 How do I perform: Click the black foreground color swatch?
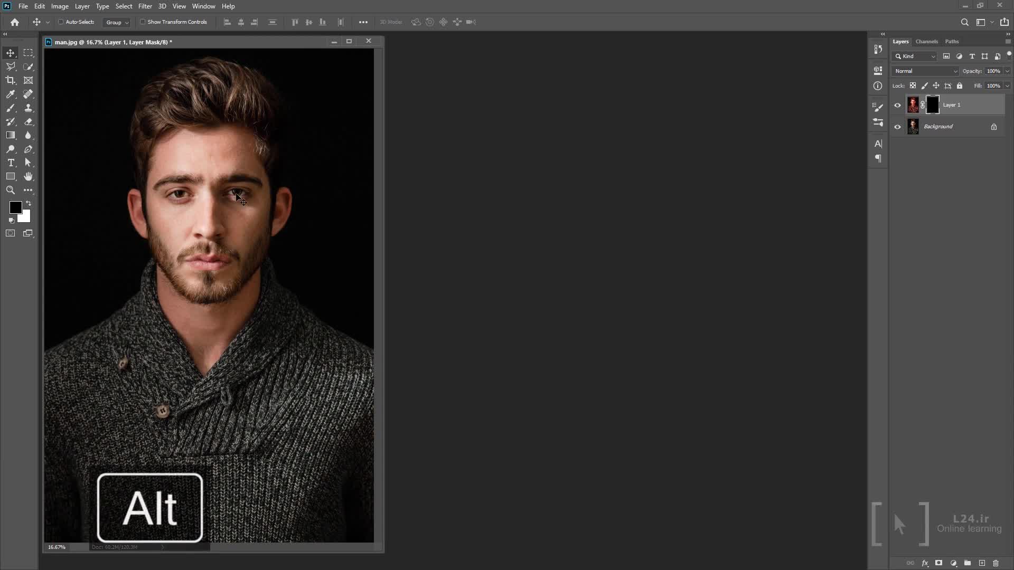[x=15, y=207]
